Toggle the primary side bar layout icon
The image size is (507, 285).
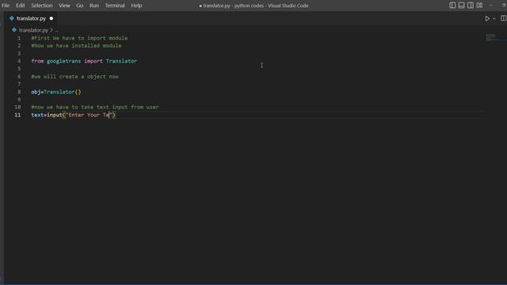tap(452, 6)
